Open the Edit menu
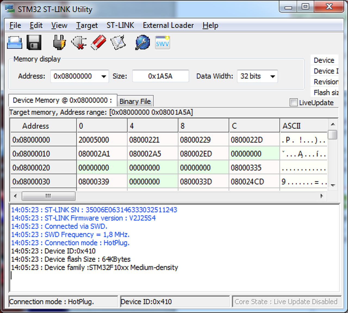 click(x=36, y=25)
